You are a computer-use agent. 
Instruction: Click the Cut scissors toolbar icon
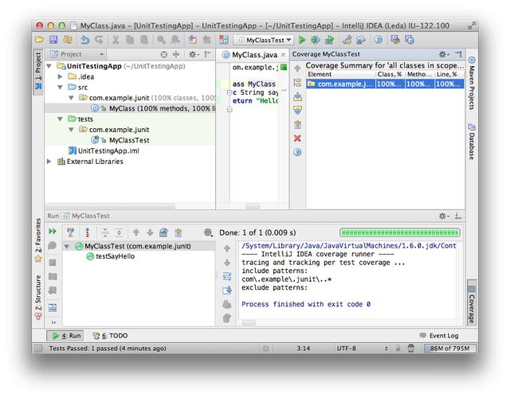coord(116,40)
